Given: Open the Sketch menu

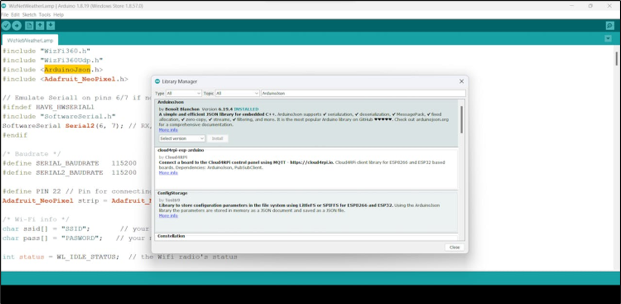Looking at the screenshot, I should tap(29, 15).
